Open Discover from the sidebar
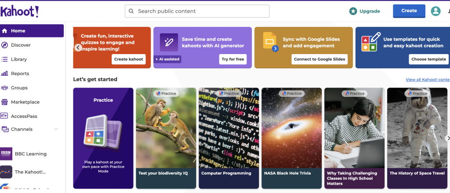This screenshot has width=450, height=193. (x=21, y=45)
